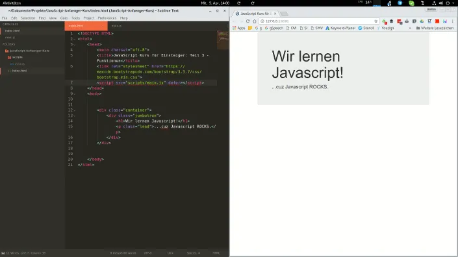Open the Project menu
Image resolution: width=458 pixels, height=257 pixels.
(x=89, y=18)
